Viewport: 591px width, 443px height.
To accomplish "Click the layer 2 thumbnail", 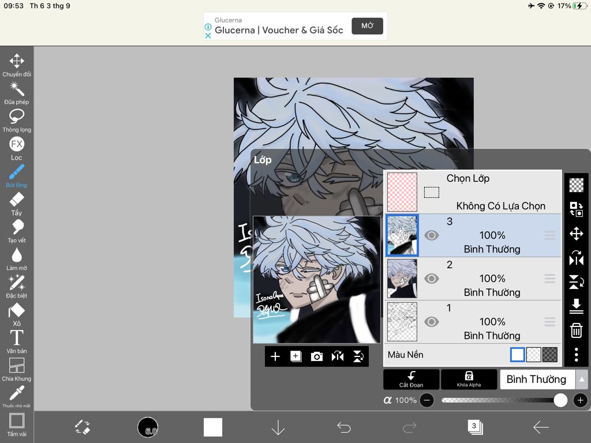I will [x=402, y=279].
